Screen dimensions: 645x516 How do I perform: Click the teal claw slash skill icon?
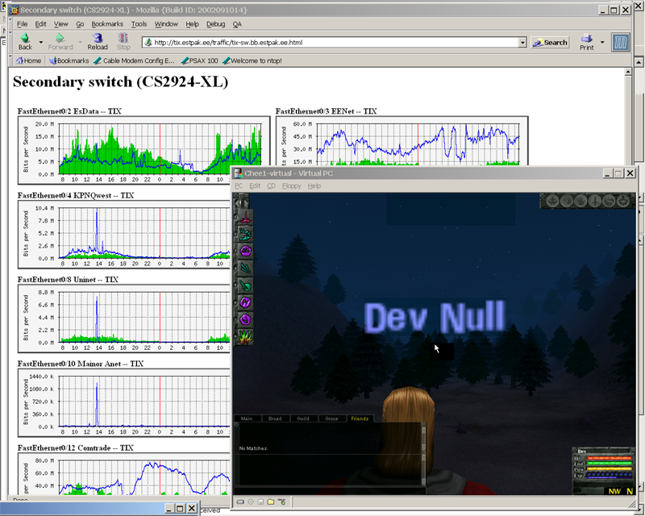[x=245, y=268]
